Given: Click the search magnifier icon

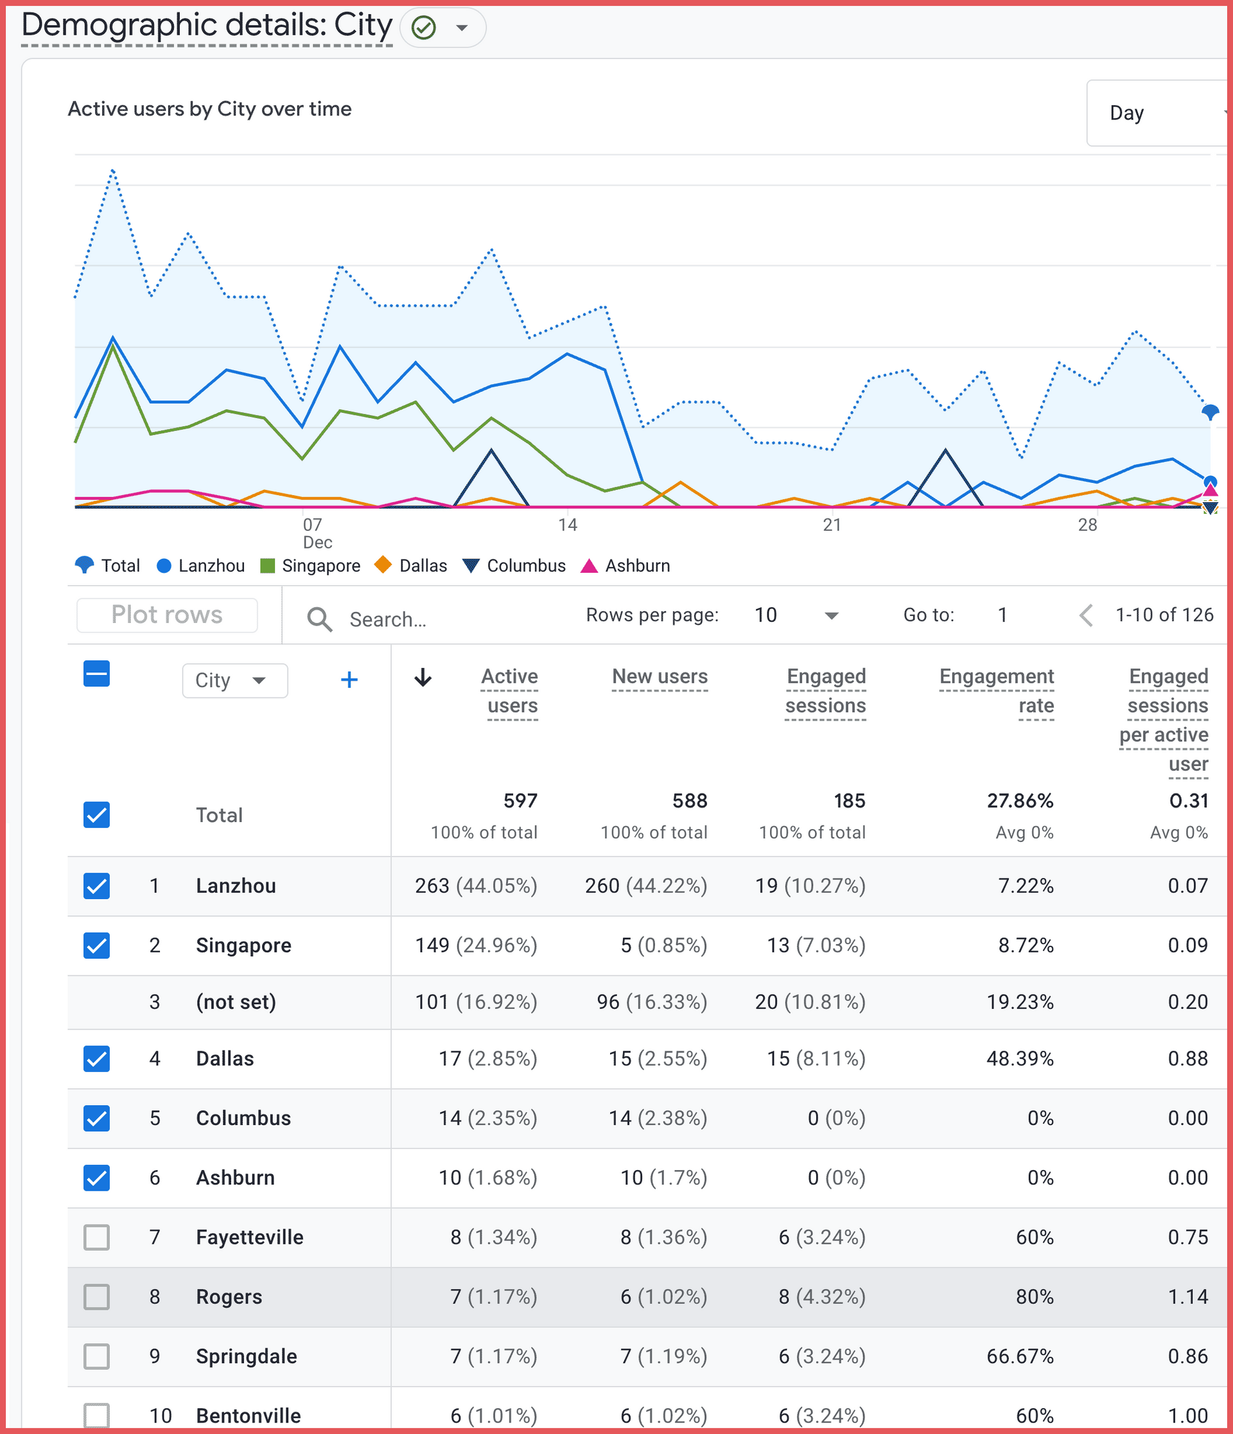Looking at the screenshot, I should pos(319,618).
